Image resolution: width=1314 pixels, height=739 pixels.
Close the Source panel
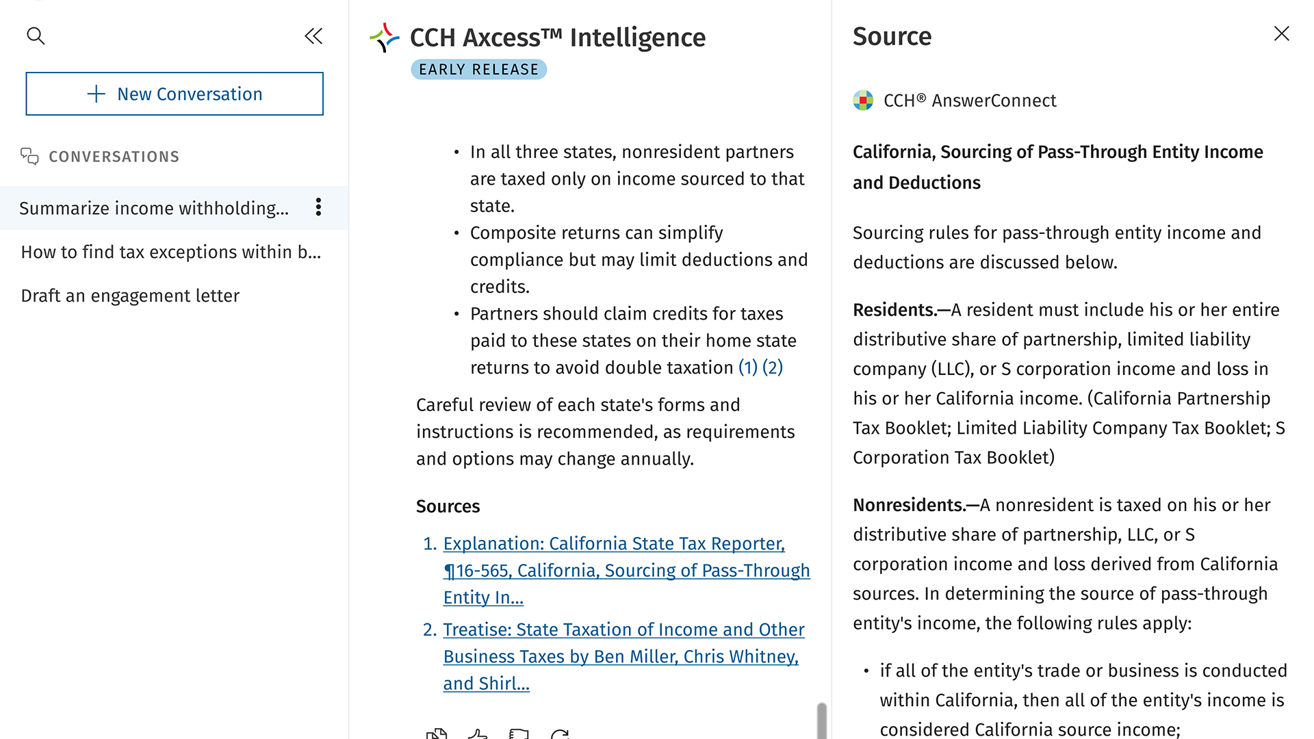[1281, 34]
